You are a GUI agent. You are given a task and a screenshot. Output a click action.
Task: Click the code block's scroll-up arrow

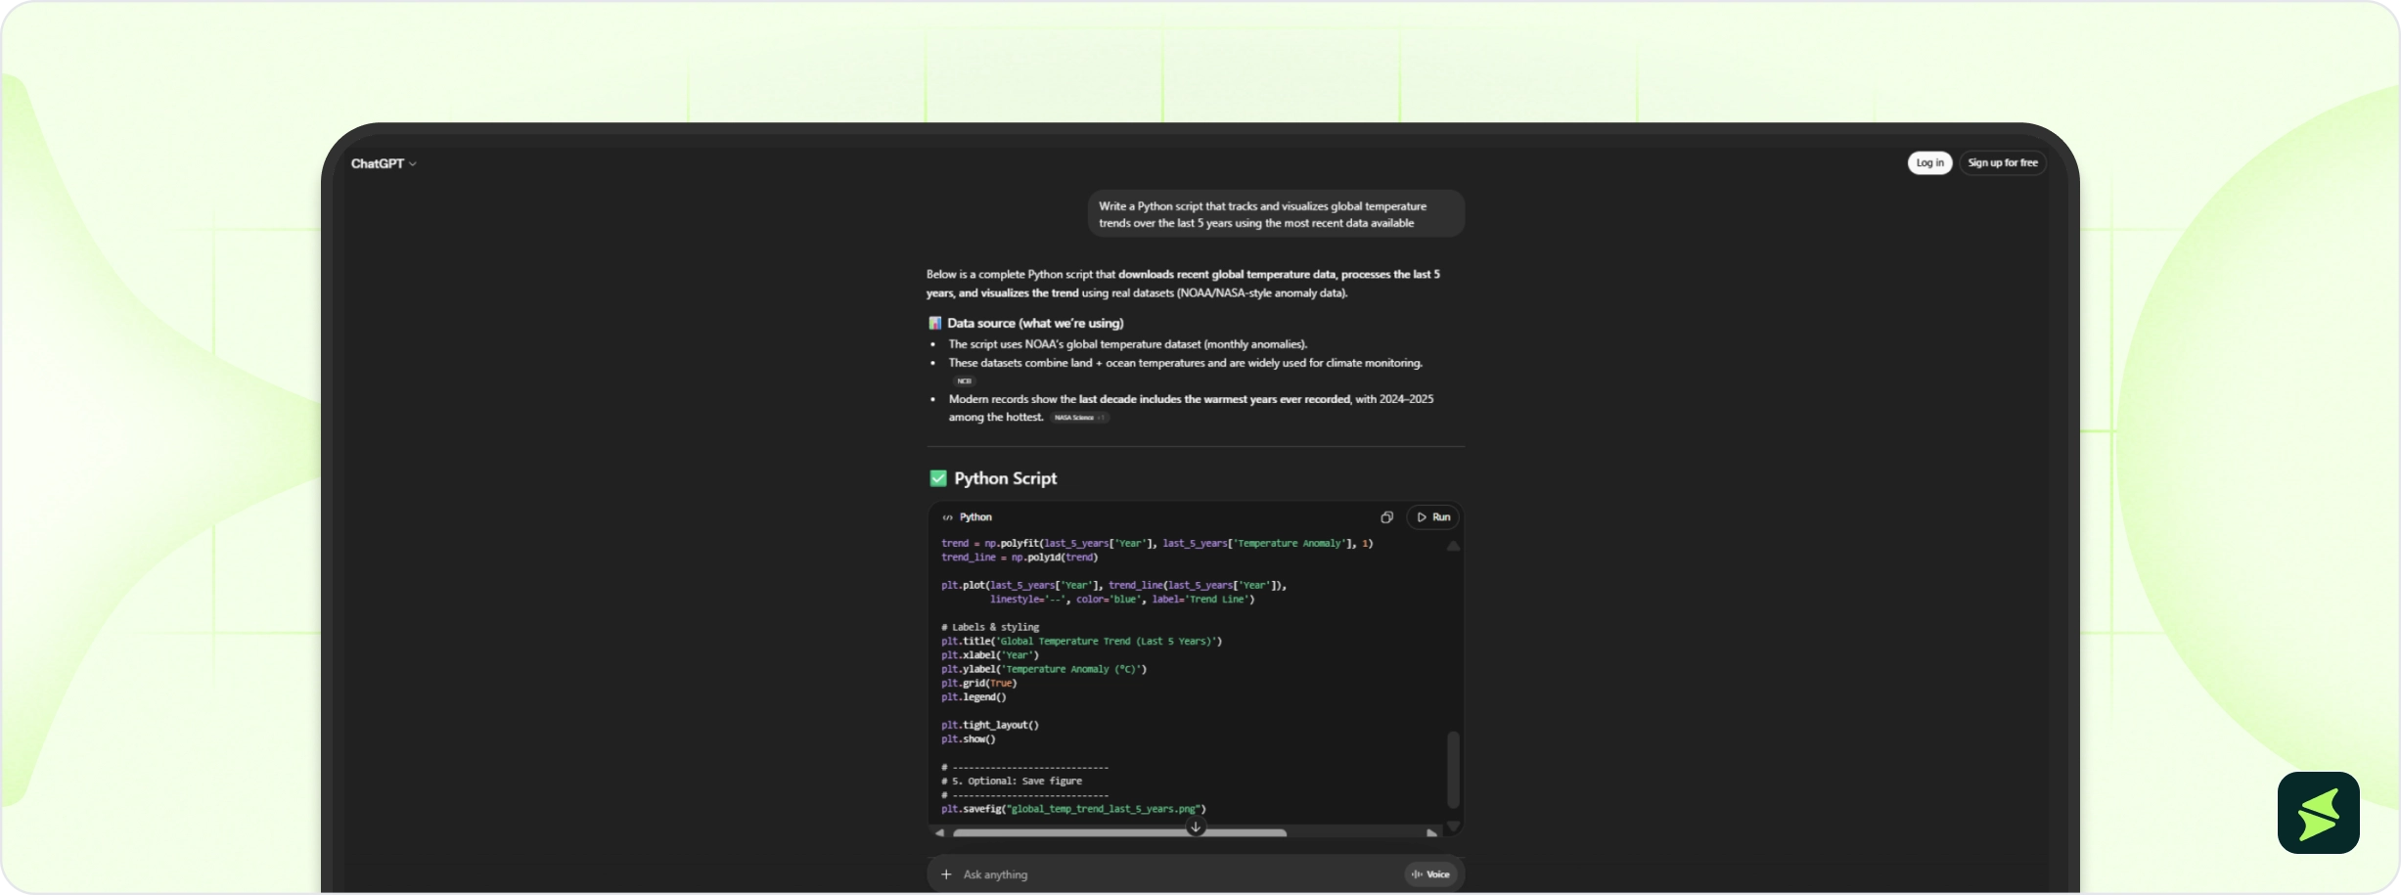1453,547
